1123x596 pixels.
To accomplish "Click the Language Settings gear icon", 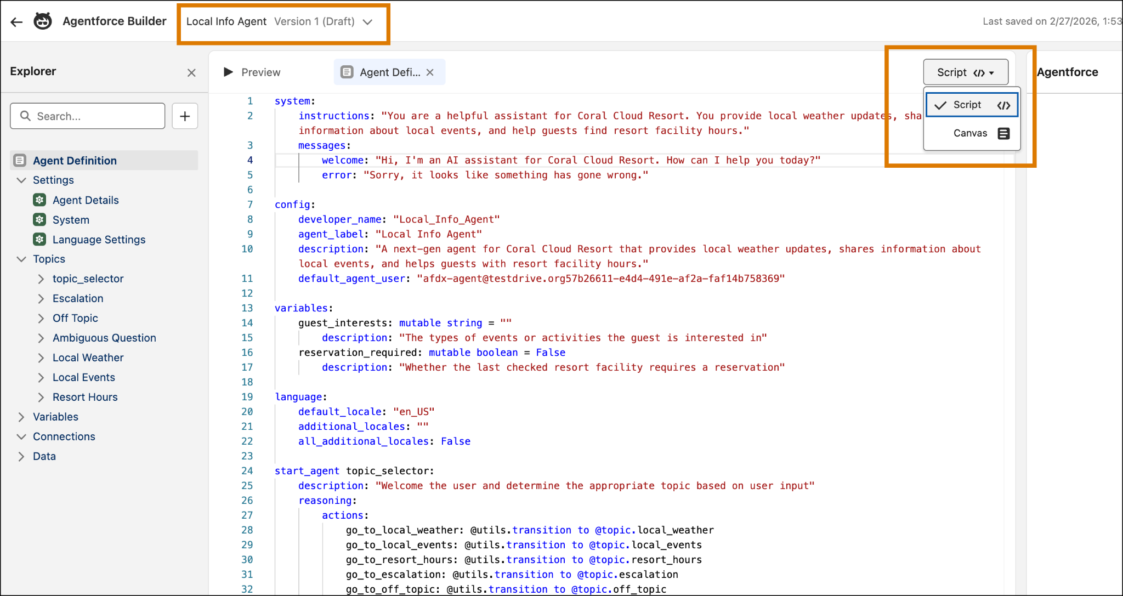I will 39,239.
